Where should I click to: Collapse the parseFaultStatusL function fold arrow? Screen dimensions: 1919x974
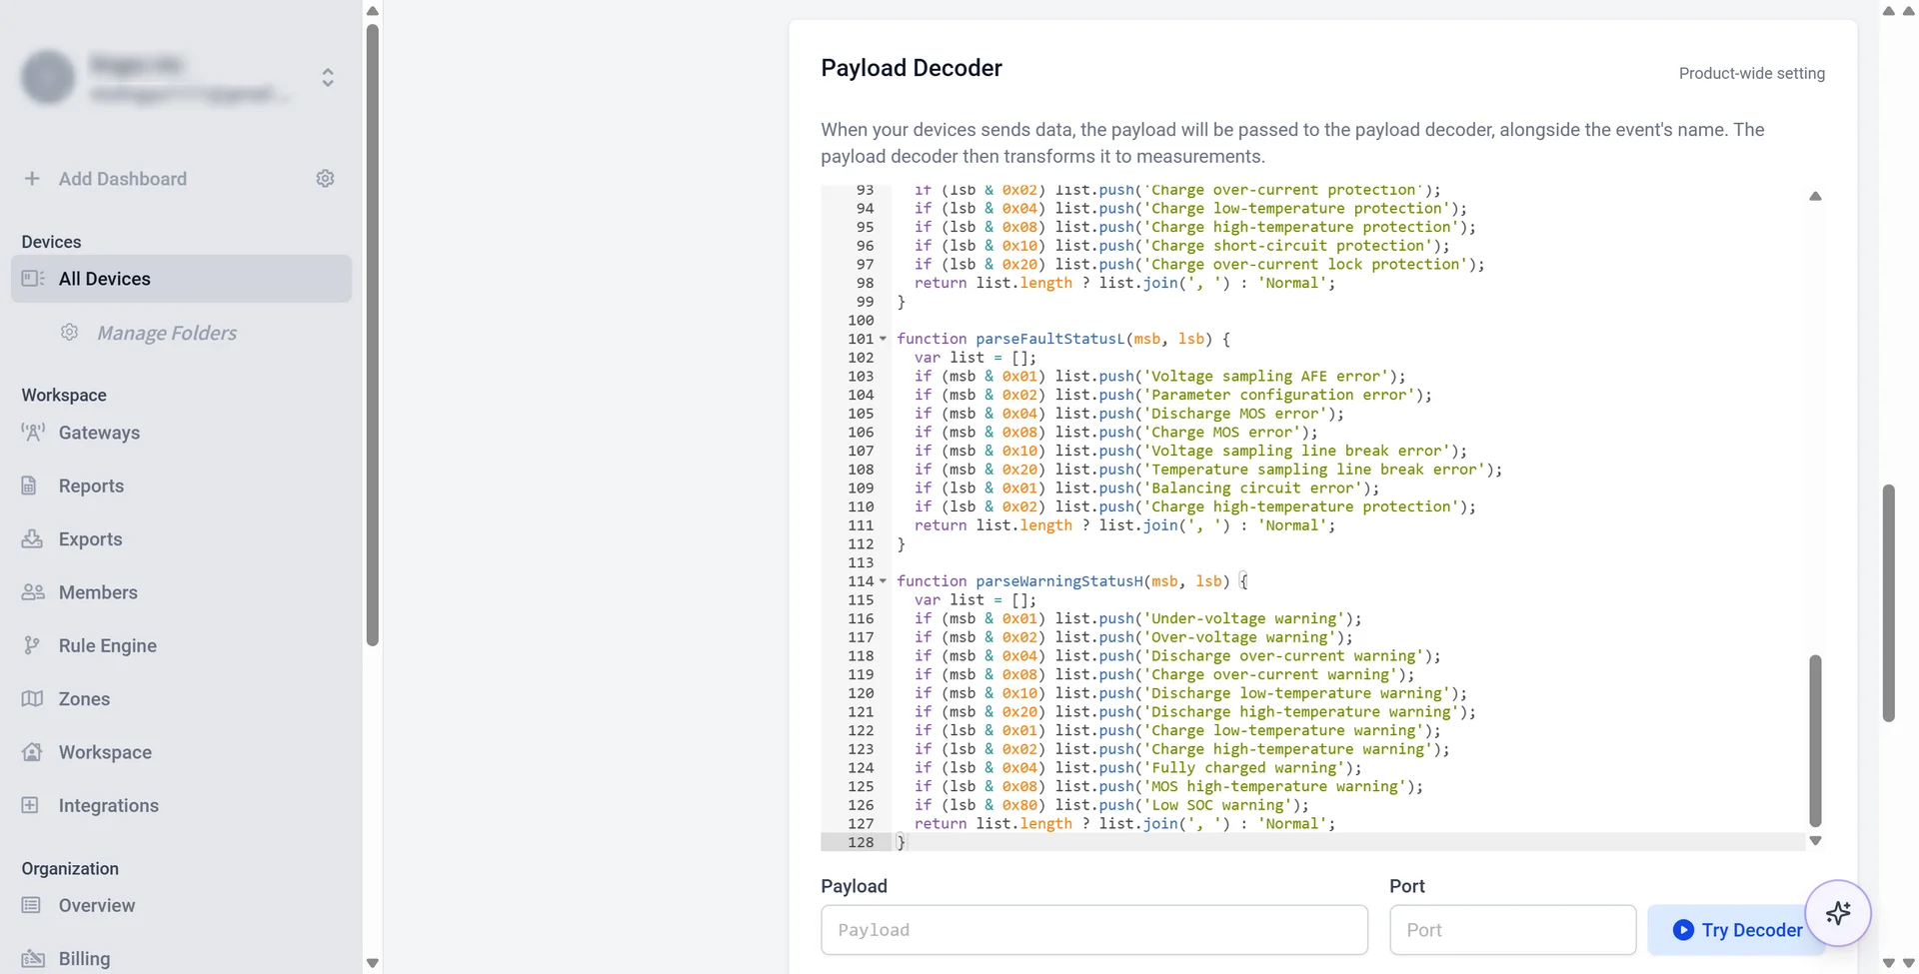[884, 339]
